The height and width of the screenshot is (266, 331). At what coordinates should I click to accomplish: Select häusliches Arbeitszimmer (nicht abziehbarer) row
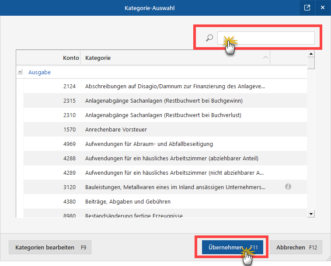(x=165, y=173)
